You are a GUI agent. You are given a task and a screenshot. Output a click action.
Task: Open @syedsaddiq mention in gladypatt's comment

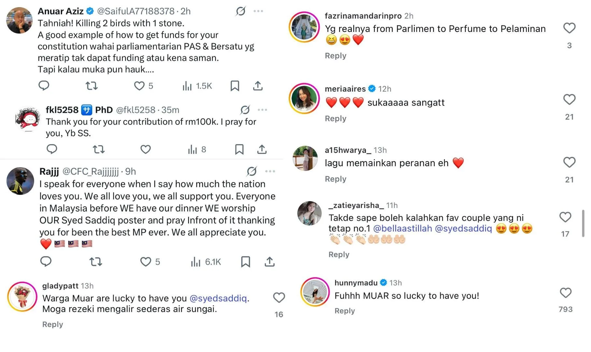[218, 298]
